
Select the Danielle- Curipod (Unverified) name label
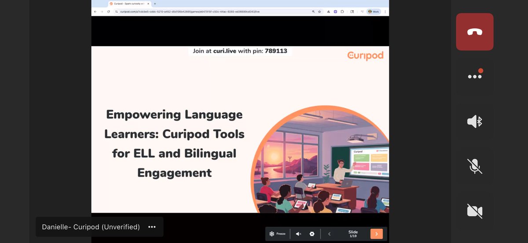[91, 227]
